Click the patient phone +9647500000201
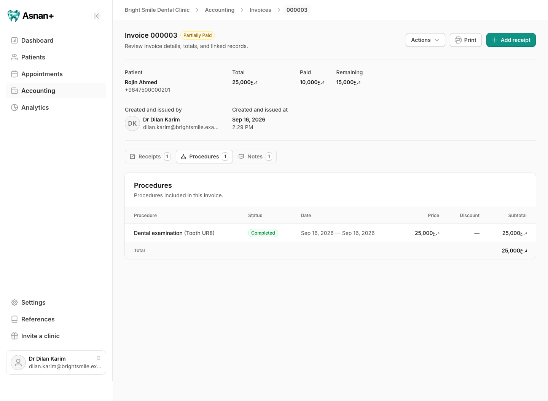Image resolution: width=548 pixels, height=401 pixels. tap(147, 90)
